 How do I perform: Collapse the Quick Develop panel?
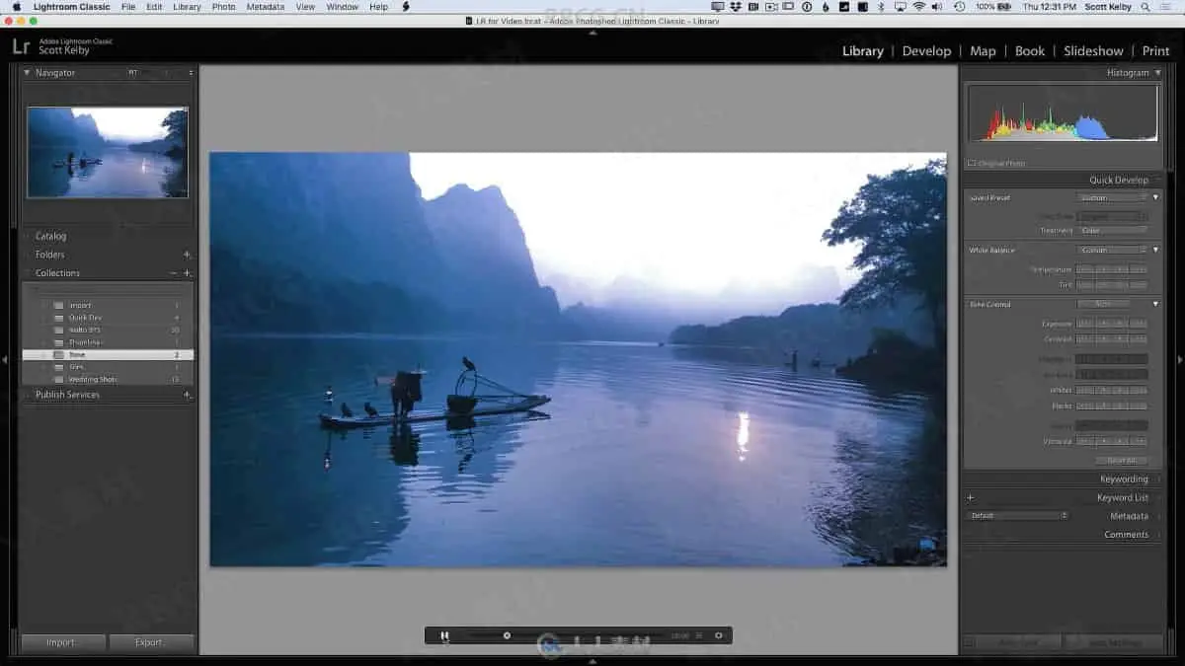[x=1119, y=181]
